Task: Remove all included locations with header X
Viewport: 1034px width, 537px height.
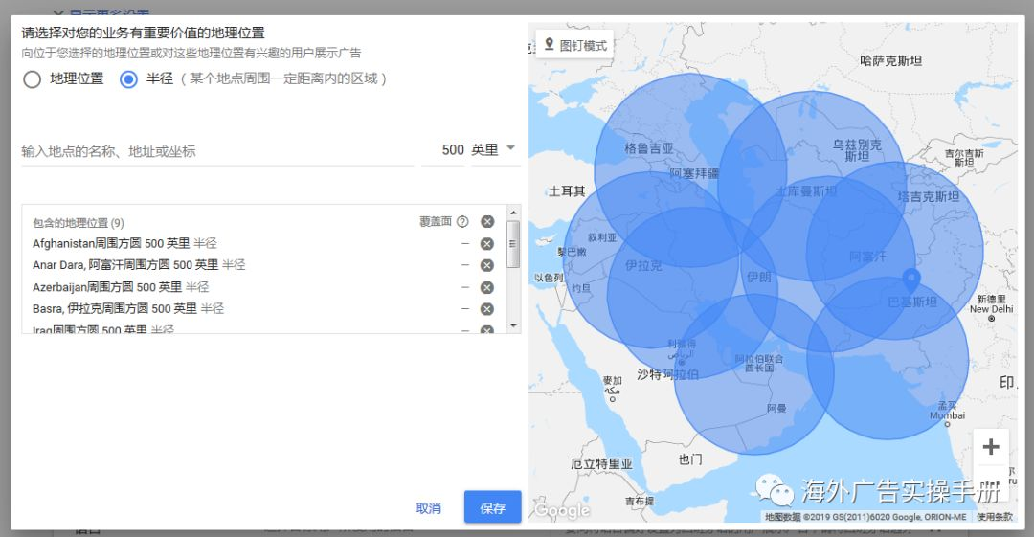Action: (x=487, y=222)
